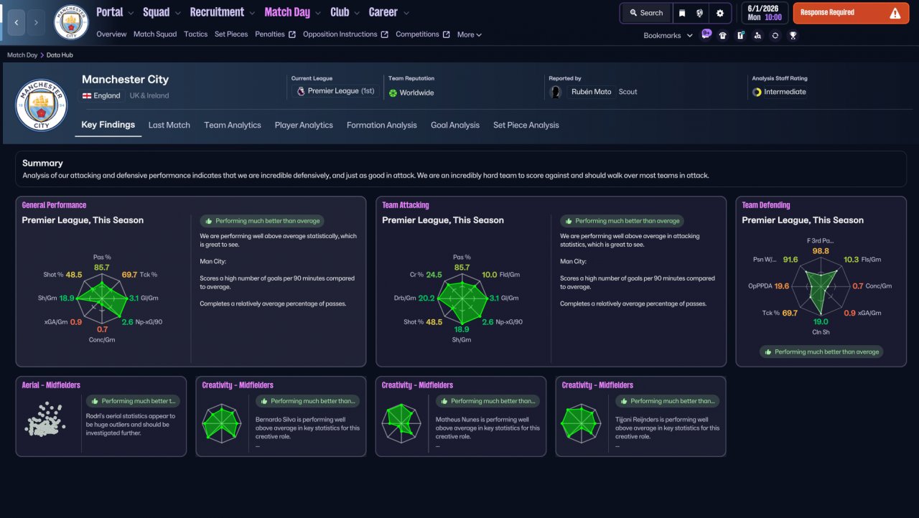Open the messages speech bubble icon
This screenshot has height=518, width=919.
pos(706,34)
